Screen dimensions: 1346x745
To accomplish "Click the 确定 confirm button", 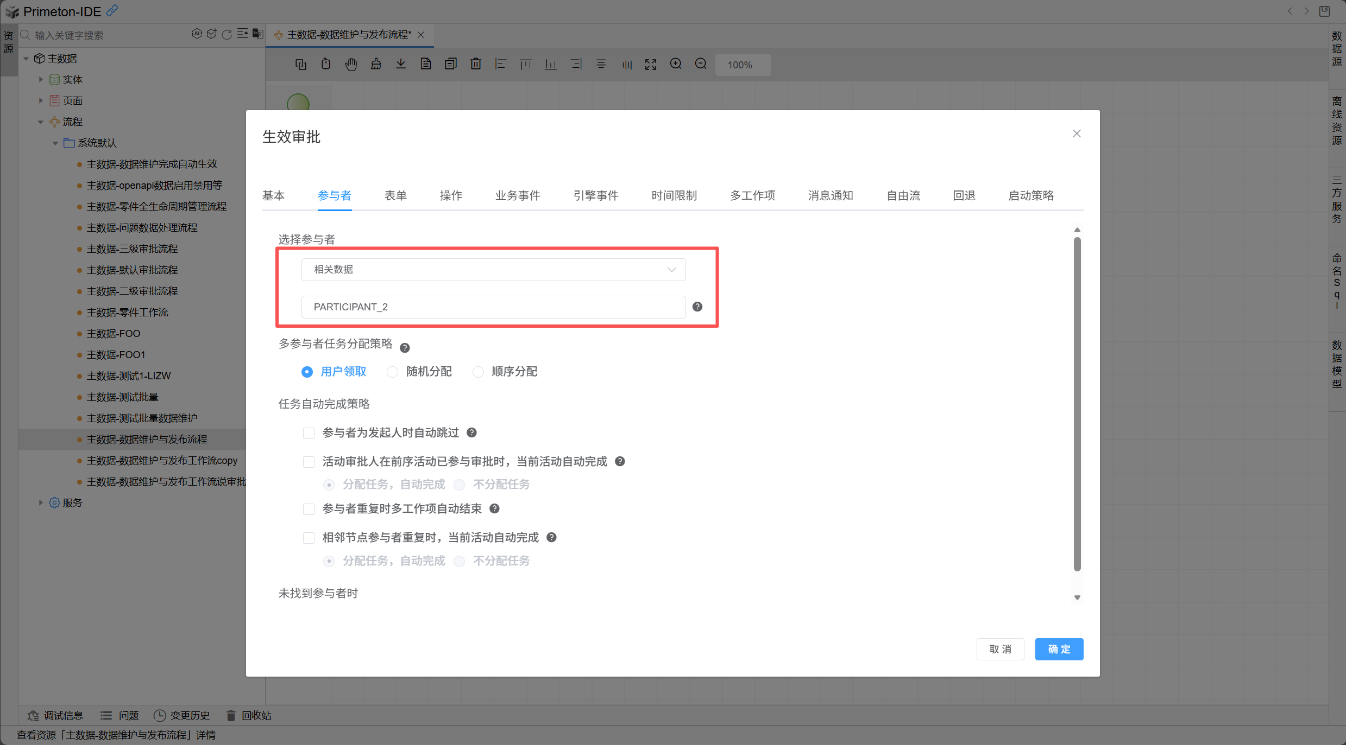I will point(1059,649).
